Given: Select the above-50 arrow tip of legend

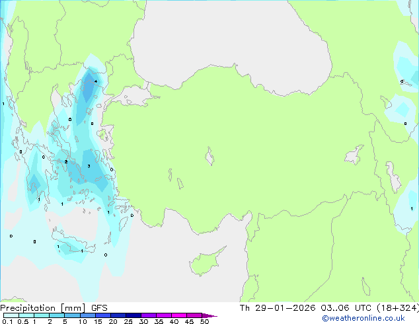Looking at the screenshot, I should point(209,315).
